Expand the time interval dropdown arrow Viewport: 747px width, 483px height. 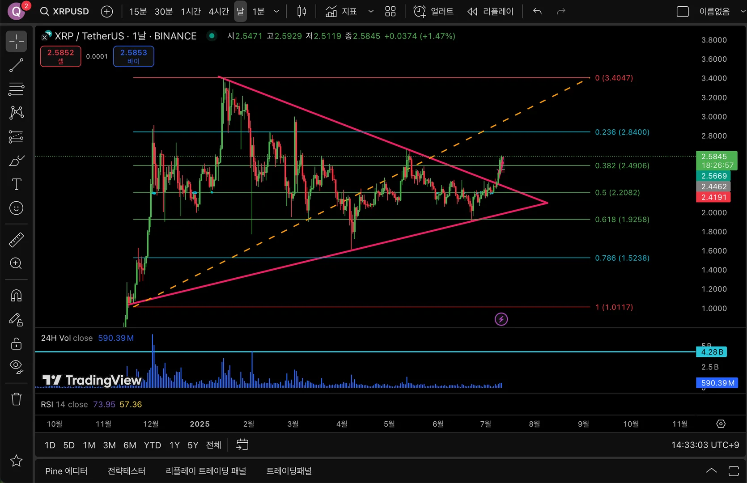[276, 12]
